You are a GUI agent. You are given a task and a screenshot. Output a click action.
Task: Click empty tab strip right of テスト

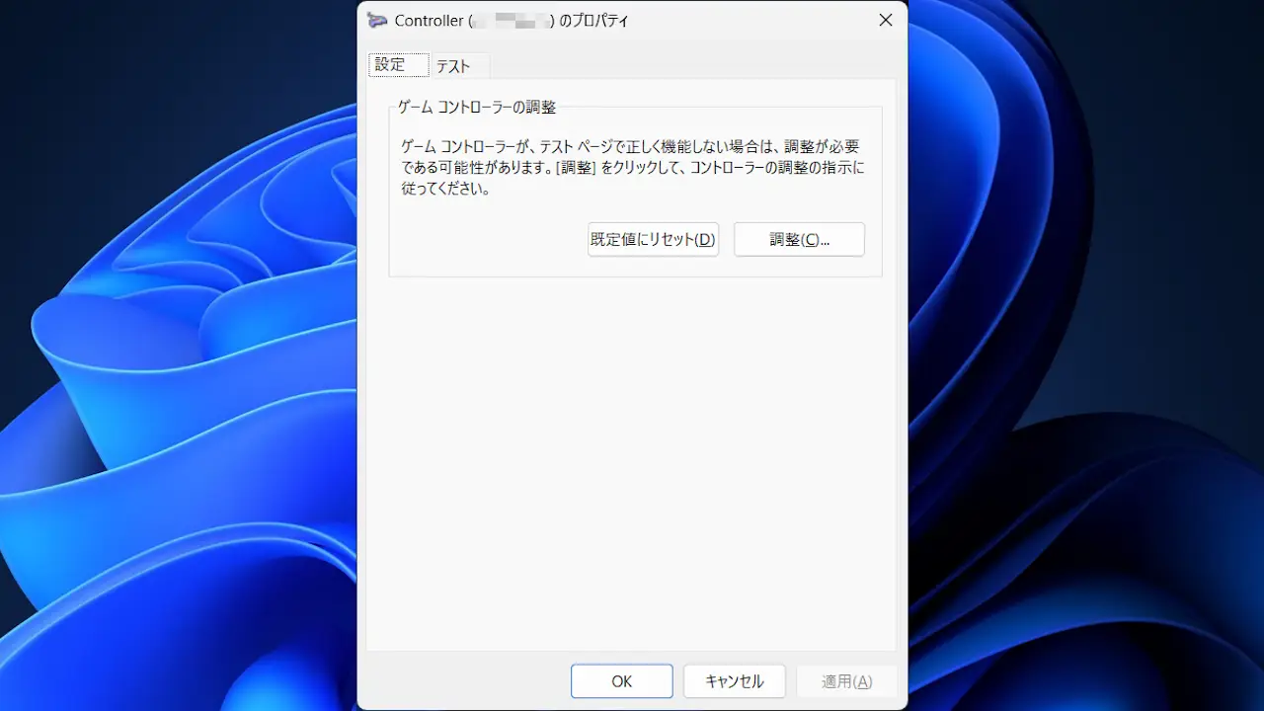click(x=691, y=66)
